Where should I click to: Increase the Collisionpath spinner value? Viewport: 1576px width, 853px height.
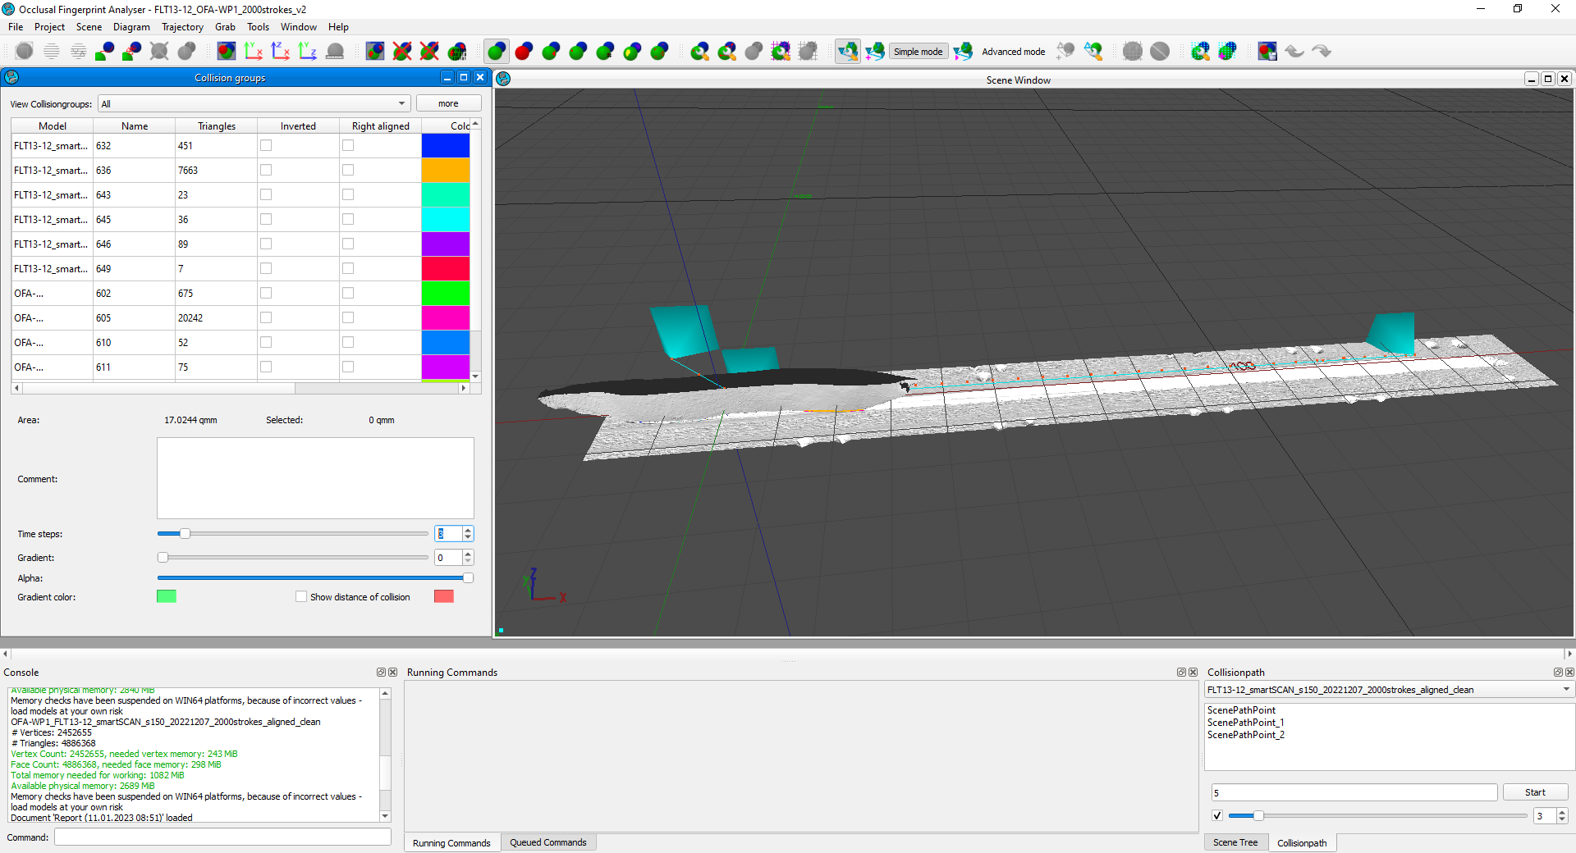[1562, 813]
